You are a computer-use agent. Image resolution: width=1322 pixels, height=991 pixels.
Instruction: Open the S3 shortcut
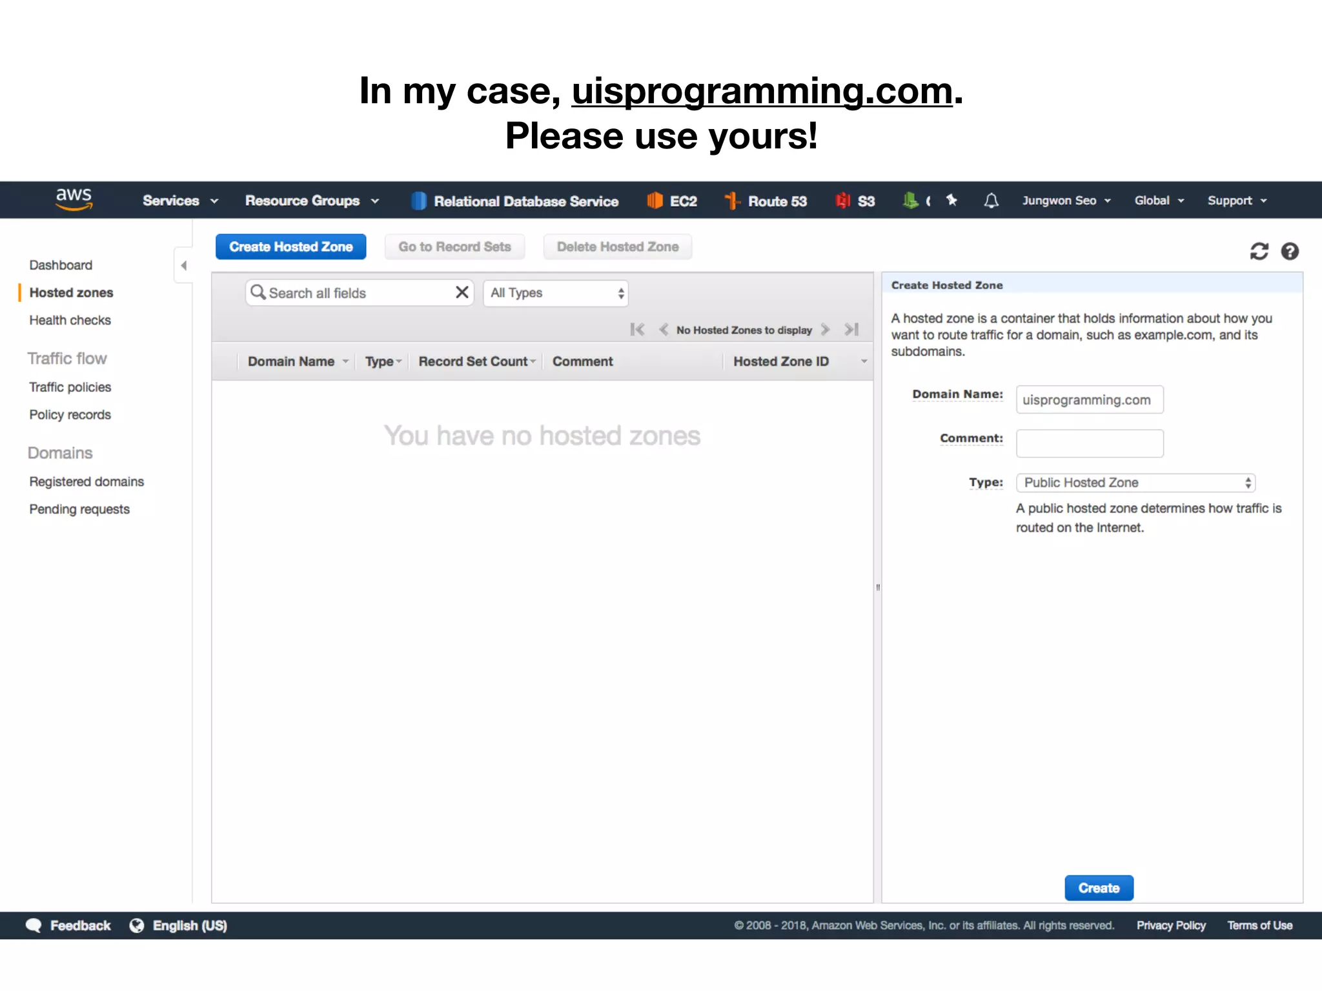pos(855,201)
